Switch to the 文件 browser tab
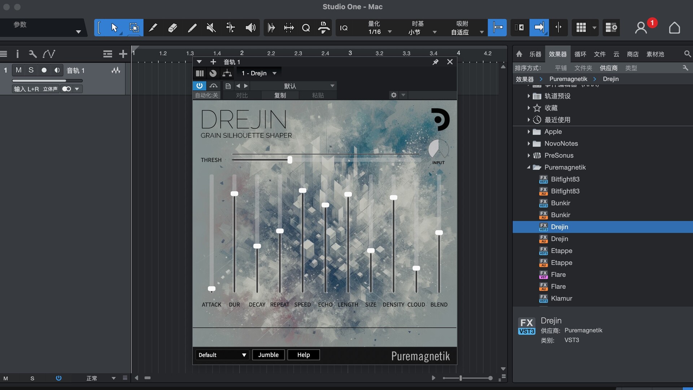The width and height of the screenshot is (693, 390). tap(600, 54)
